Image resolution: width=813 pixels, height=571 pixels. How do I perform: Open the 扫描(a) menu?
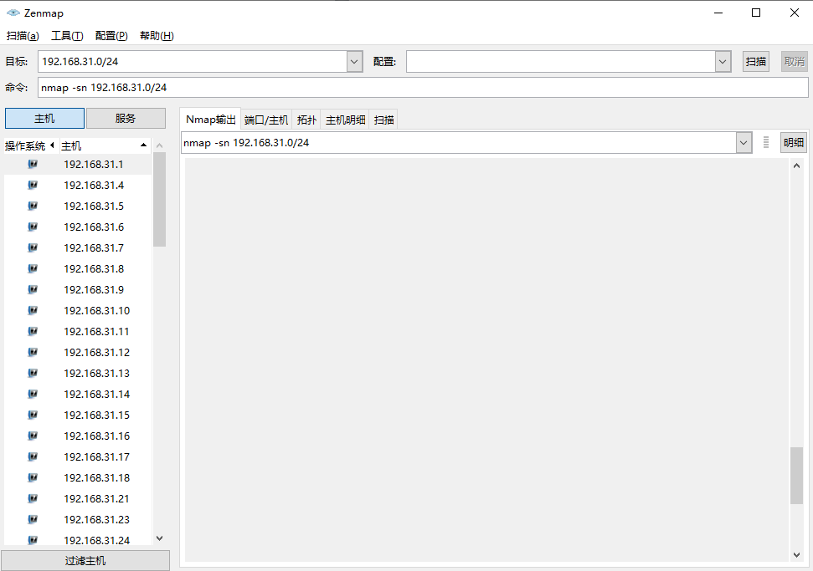pyautogui.click(x=23, y=36)
